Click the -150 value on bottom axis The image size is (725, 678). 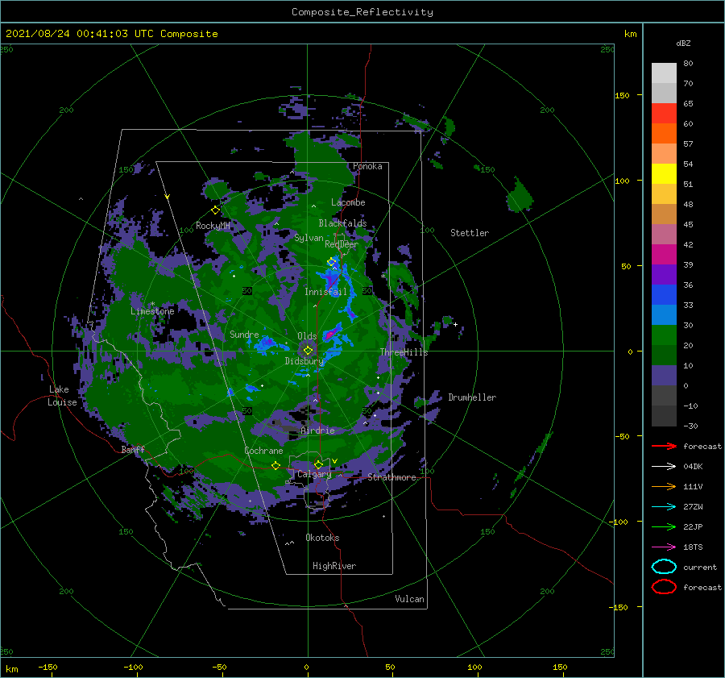pos(48,667)
